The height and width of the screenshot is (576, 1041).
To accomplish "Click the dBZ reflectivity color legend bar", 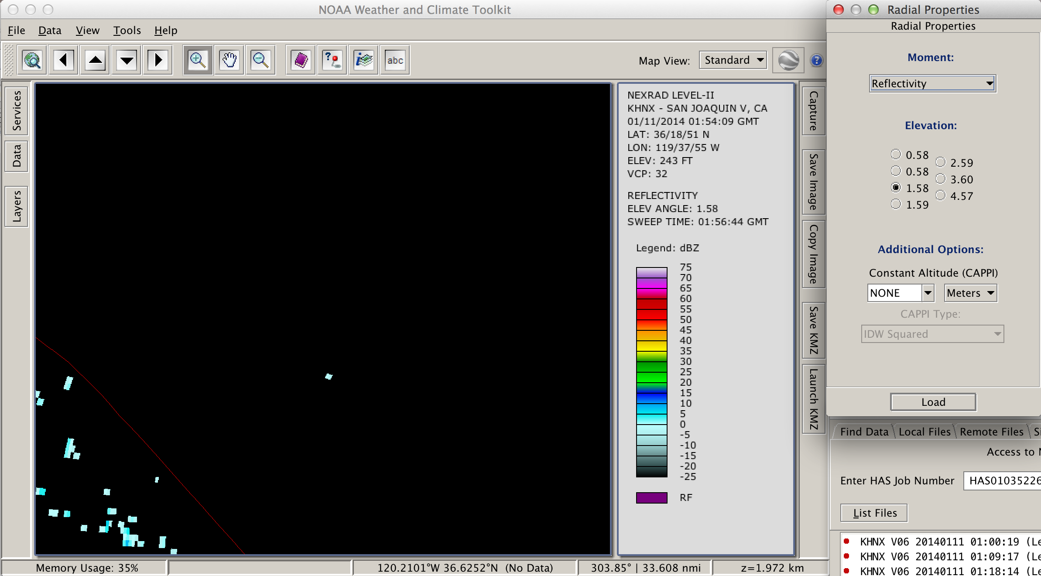I will 651,372.
